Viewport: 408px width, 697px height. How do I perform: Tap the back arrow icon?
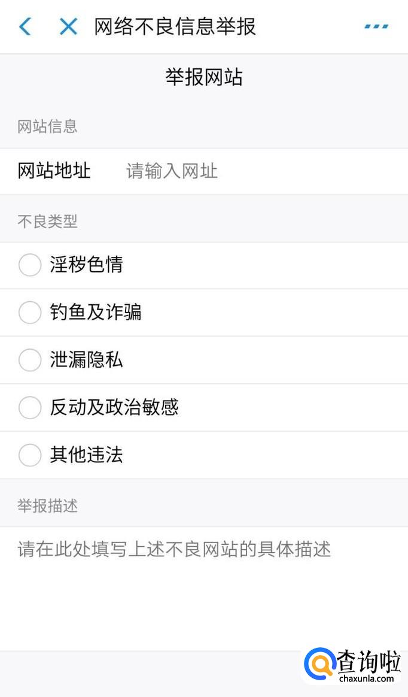tap(25, 26)
